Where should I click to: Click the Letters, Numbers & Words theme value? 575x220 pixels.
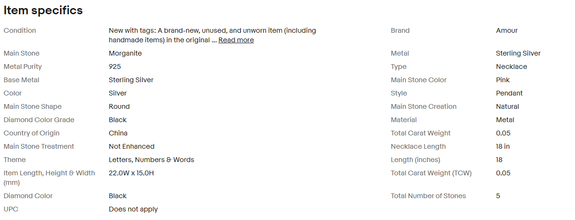click(x=151, y=160)
